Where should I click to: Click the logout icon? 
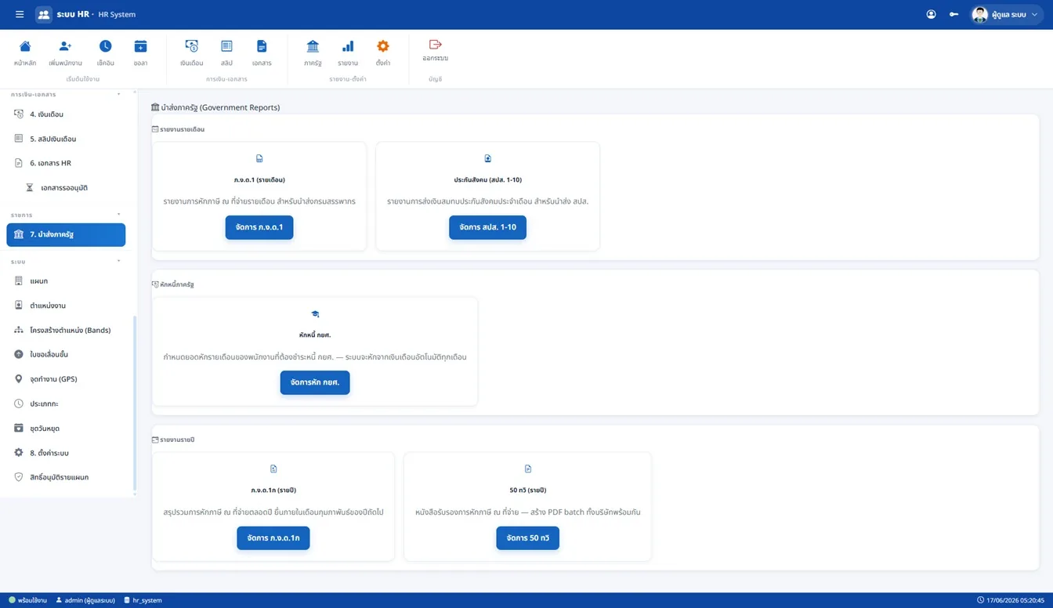click(x=436, y=45)
